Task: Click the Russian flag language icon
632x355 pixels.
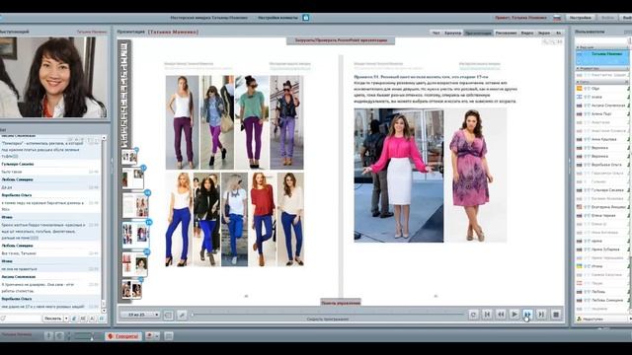Action: 557,18
